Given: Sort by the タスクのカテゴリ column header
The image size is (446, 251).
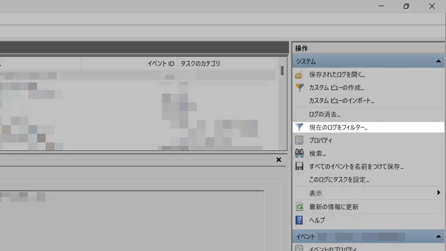Looking at the screenshot, I should click(x=200, y=64).
